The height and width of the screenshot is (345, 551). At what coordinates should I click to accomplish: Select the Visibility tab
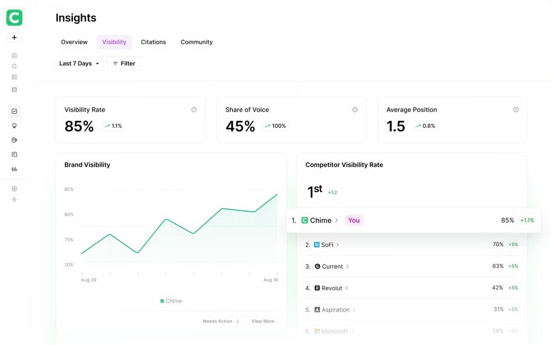tap(114, 42)
